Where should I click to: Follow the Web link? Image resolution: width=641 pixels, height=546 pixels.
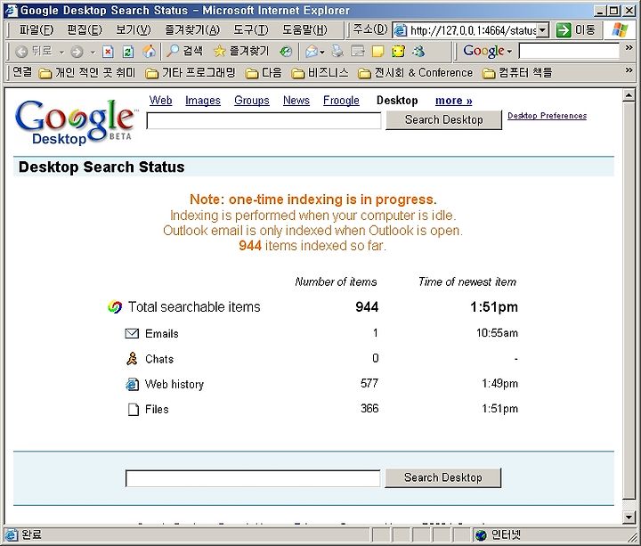[x=160, y=100]
